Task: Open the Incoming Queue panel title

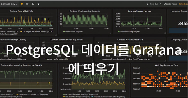Action: pos(179,11)
